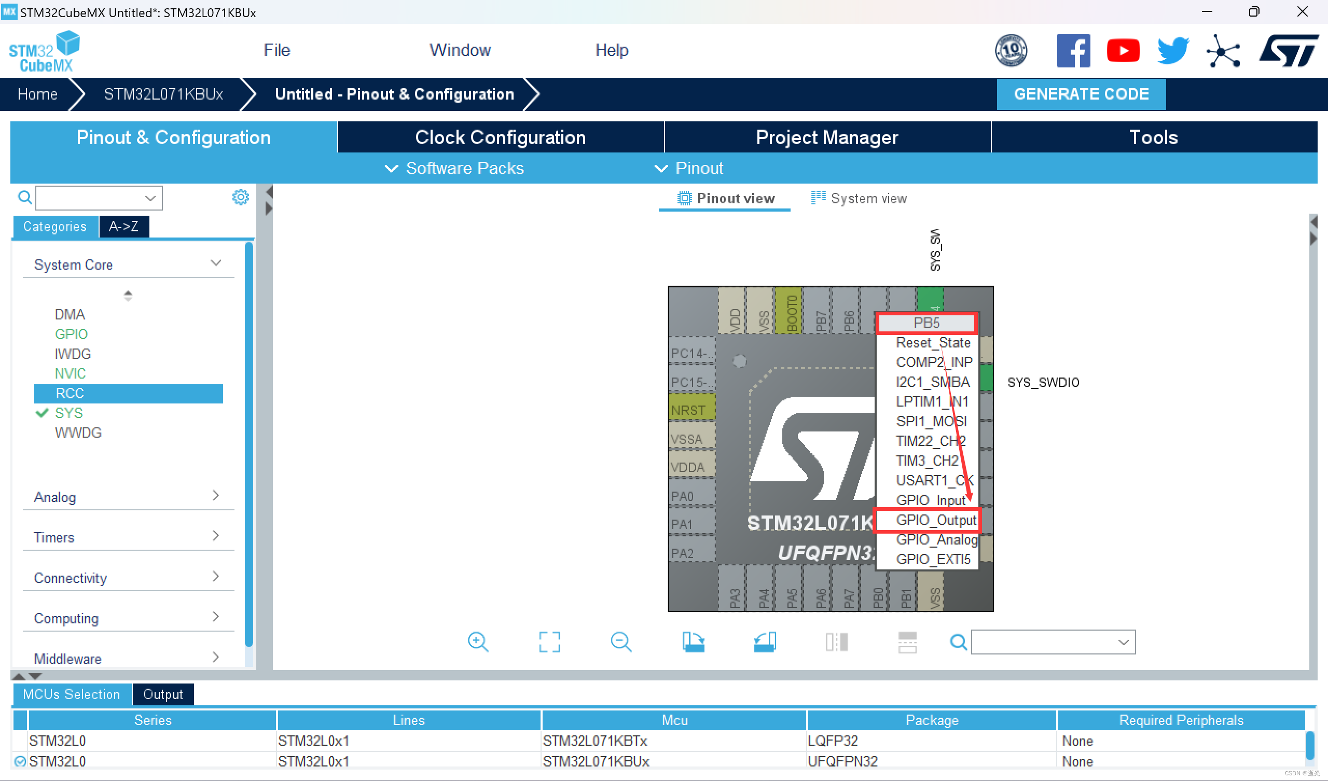Click the ST logo icon

(x=1289, y=51)
